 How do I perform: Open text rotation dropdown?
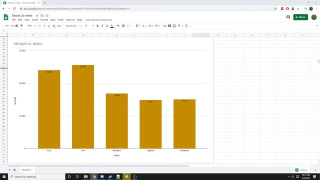click(x=157, y=26)
